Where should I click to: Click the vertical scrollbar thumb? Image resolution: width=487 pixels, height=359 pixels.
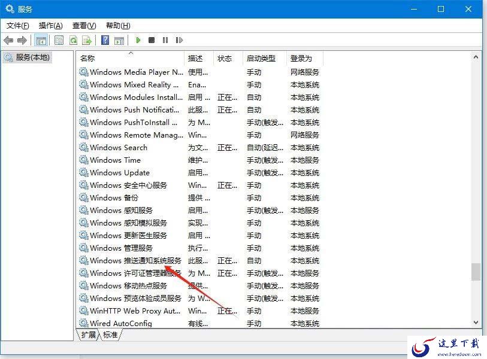pos(476,272)
